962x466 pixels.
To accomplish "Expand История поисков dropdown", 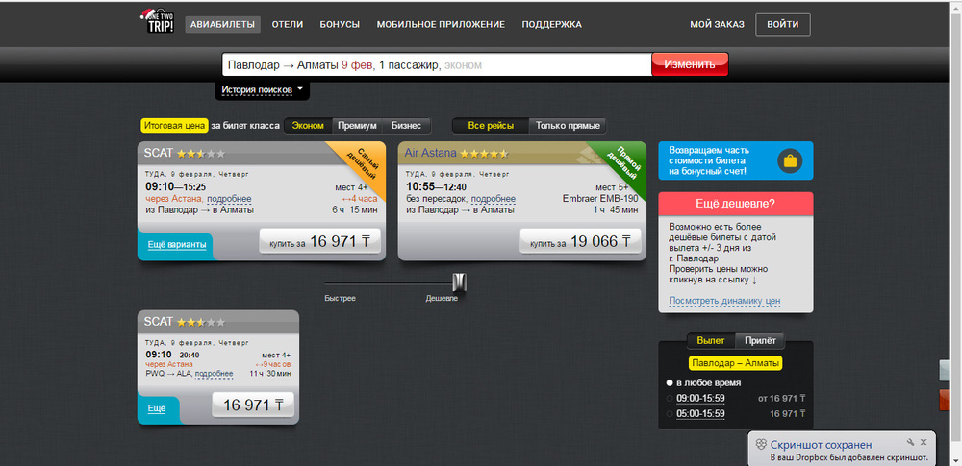I will (x=263, y=89).
